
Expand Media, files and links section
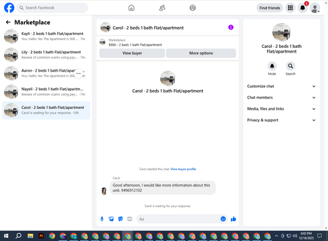pyautogui.click(x=281, y=109)
